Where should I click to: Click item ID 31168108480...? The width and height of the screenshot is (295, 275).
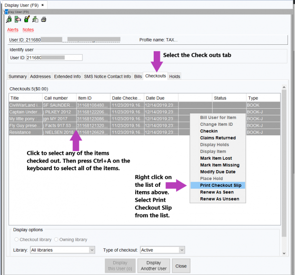click(92, 105)
